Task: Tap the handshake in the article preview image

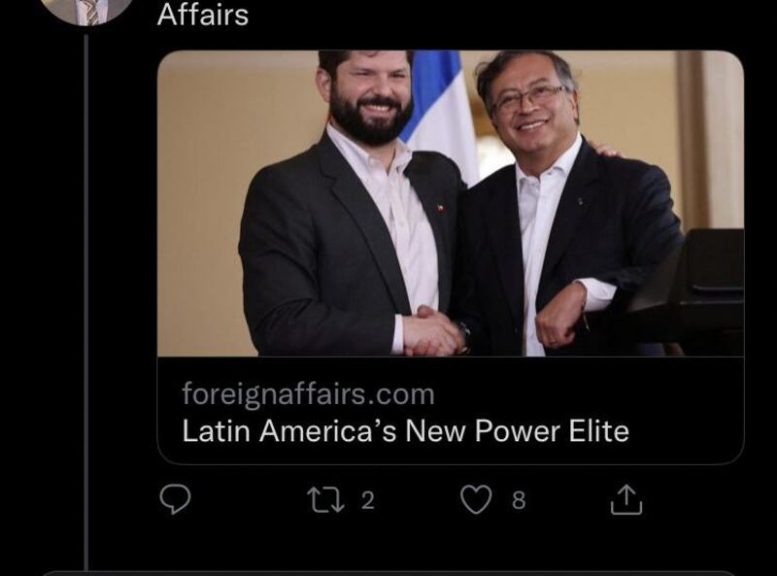Action: pyautogui.click(x=434, y=332)
